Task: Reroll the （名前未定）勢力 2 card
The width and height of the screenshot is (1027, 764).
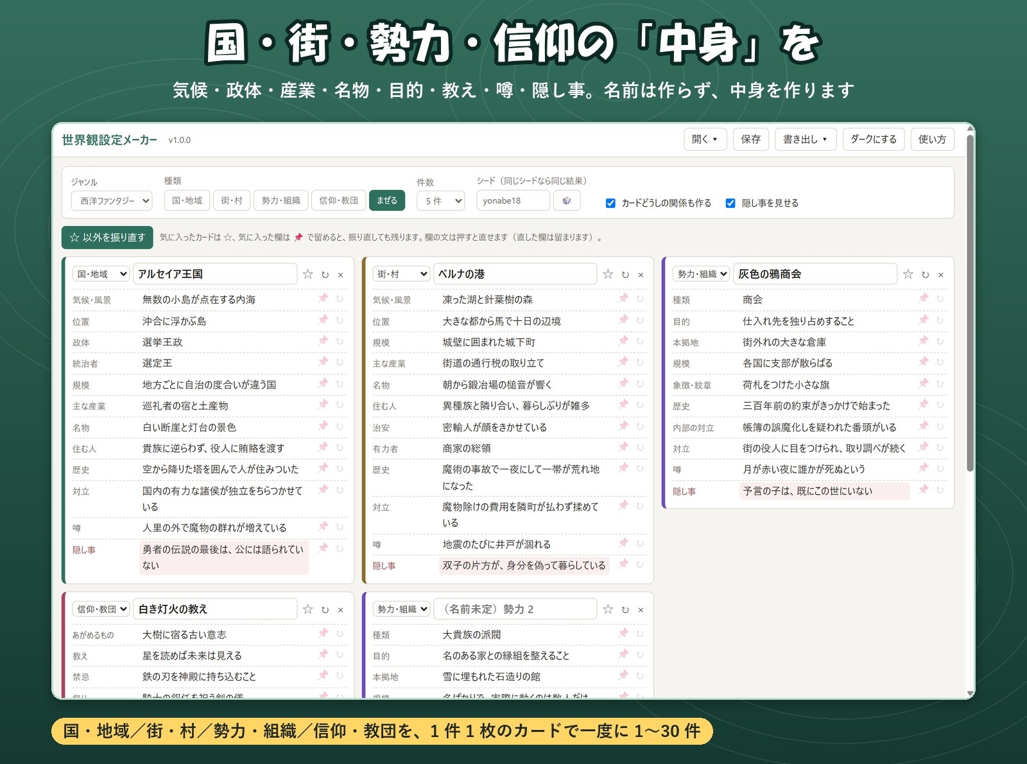Action: [625, 610]
